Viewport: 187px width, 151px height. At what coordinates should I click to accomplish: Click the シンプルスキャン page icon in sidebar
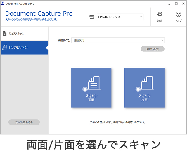pyautogui.click(x=5, y=47)
